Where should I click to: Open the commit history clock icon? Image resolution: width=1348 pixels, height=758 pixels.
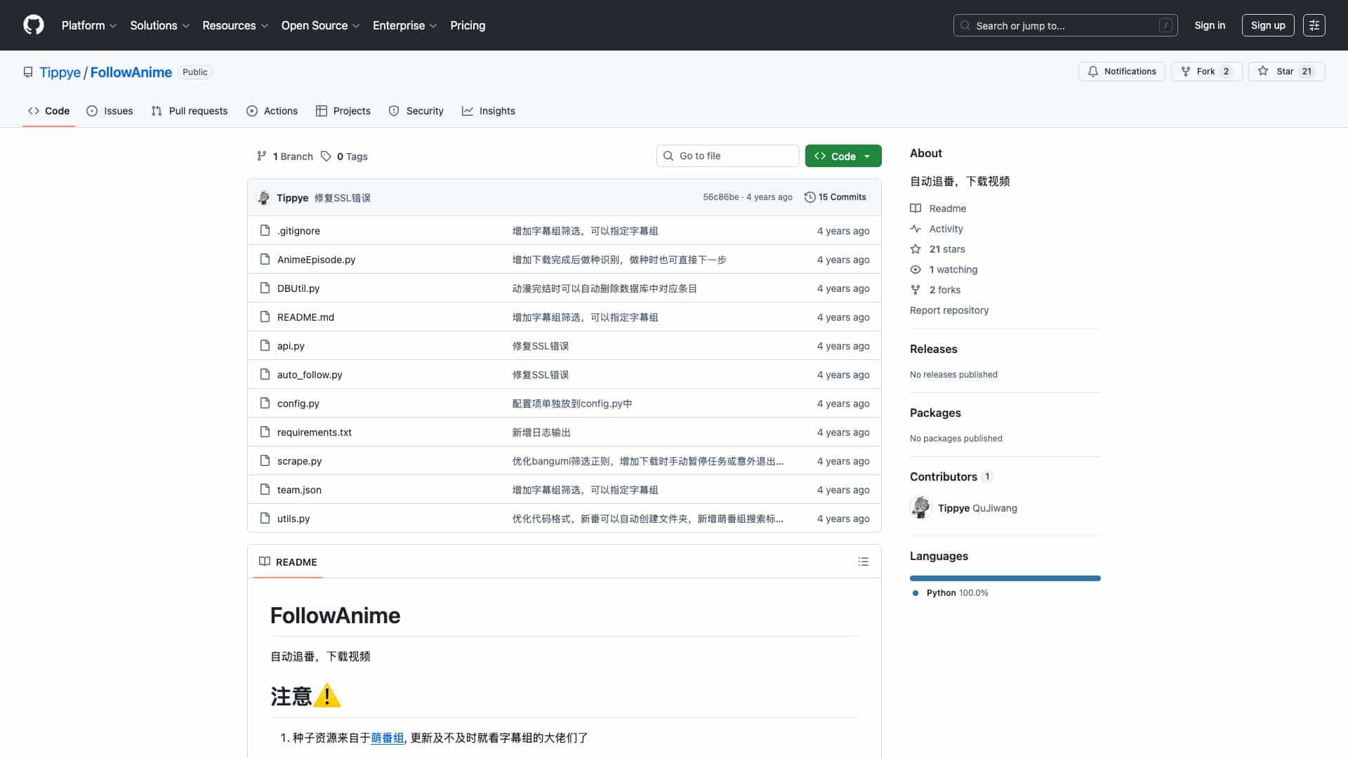coord(810,197)
